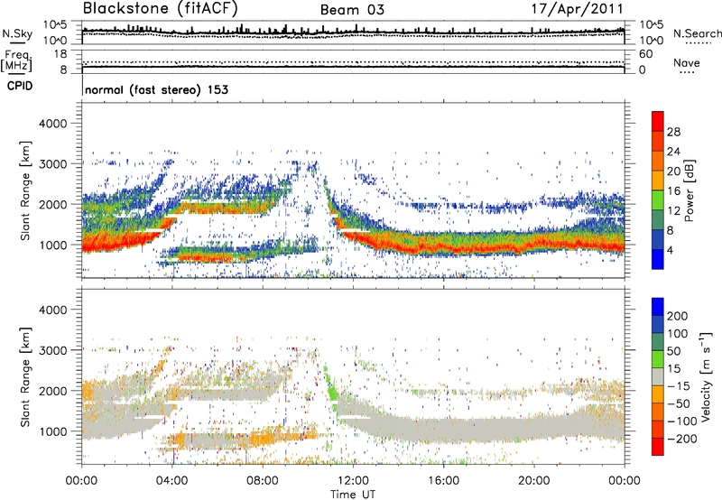Select "Slant Range [km]" label of power panel
722x500 pixels.
pos(25,190)
